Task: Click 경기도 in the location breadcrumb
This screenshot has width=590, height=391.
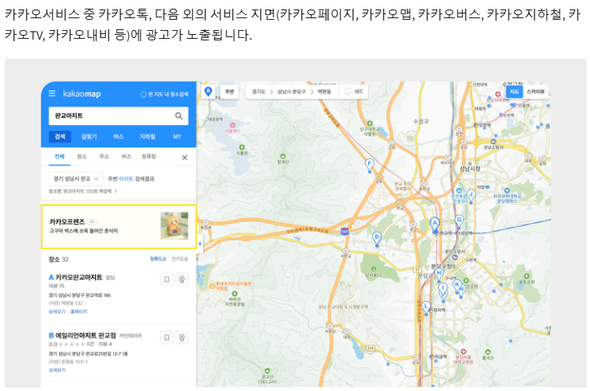Action: pos(259,92)
